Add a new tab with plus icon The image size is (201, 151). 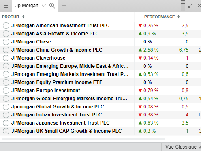tap(64, 6)
